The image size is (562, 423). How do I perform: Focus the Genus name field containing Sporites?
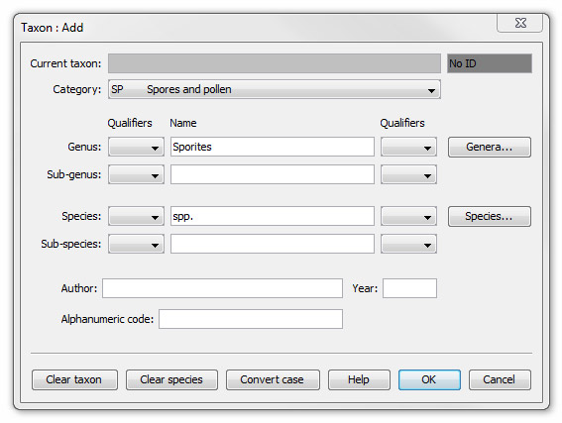click(x=273, y=147)
